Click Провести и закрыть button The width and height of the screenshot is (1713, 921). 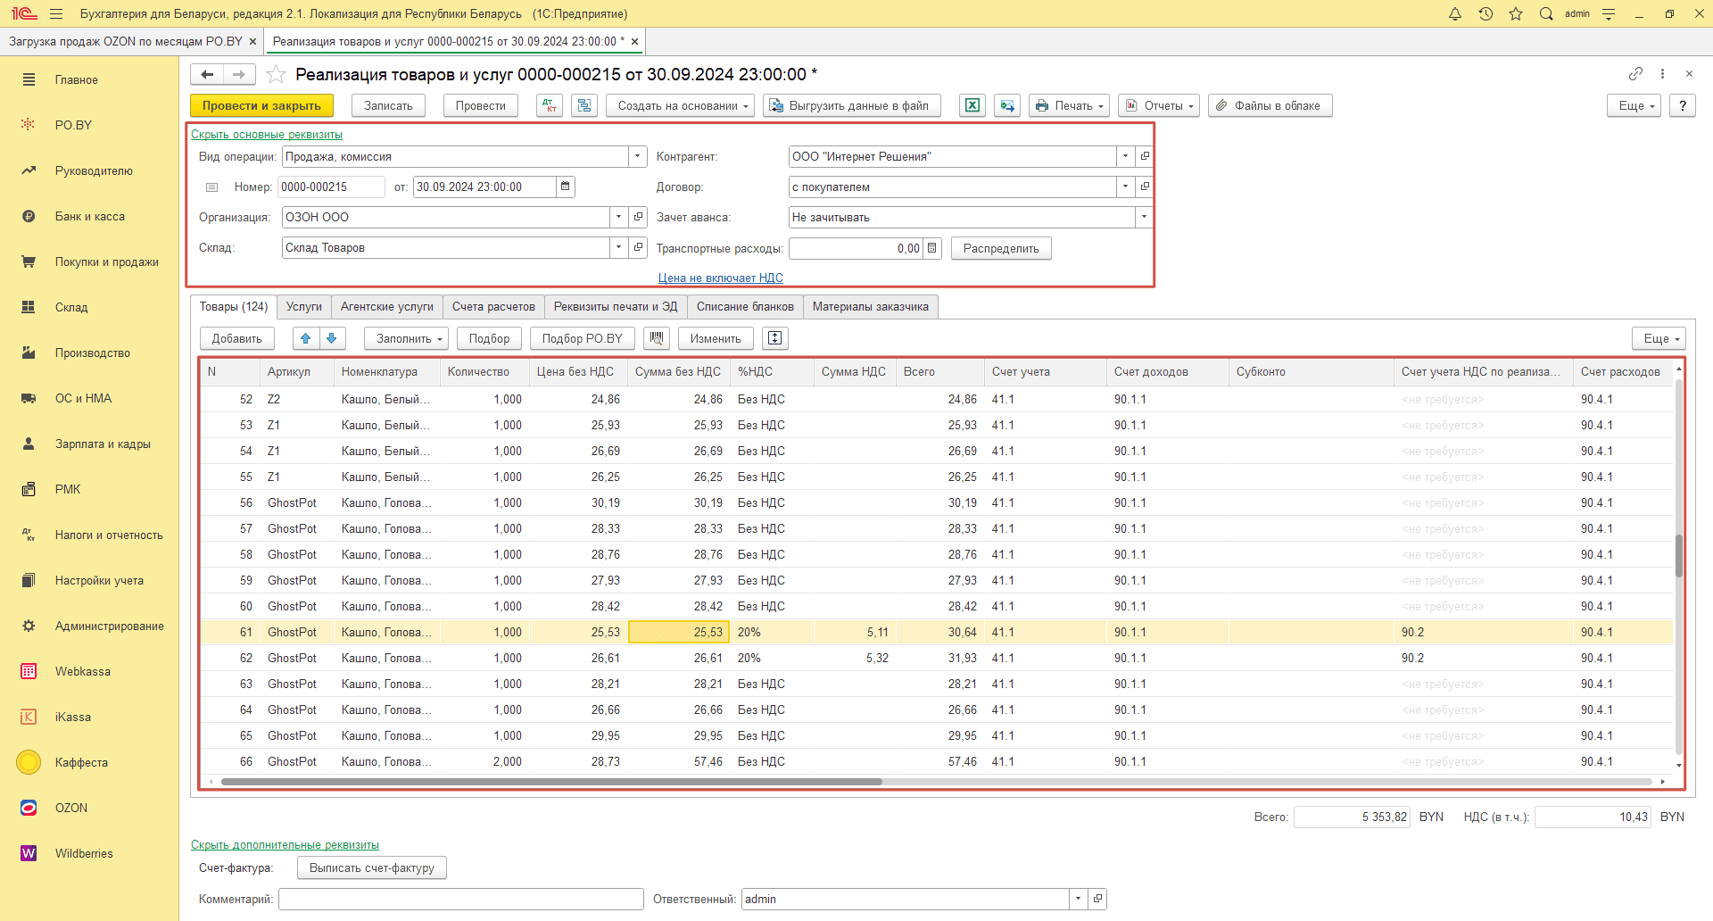point(261,105)
